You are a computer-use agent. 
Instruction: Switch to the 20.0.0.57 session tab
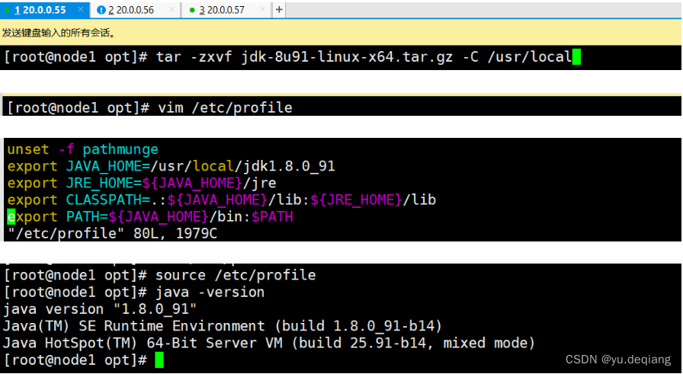[226, 10]
